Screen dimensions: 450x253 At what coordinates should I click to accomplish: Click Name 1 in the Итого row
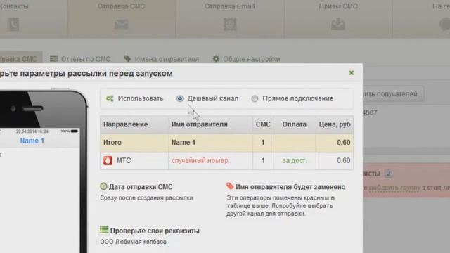click(184, 143)
